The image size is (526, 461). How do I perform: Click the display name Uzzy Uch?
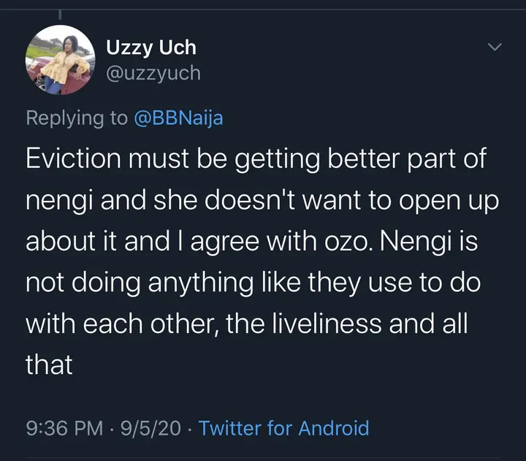point(151,48)
